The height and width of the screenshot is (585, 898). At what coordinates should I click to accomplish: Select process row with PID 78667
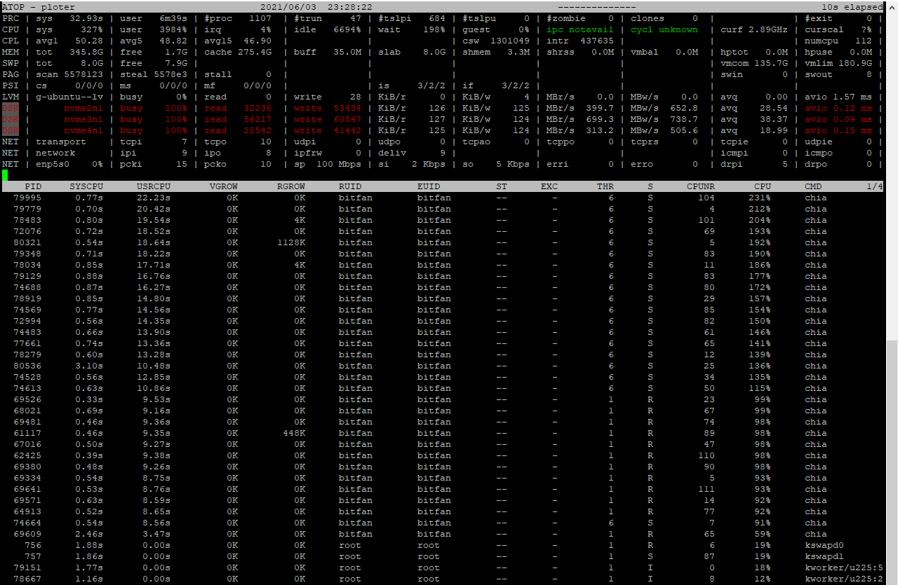pos(443,579)
